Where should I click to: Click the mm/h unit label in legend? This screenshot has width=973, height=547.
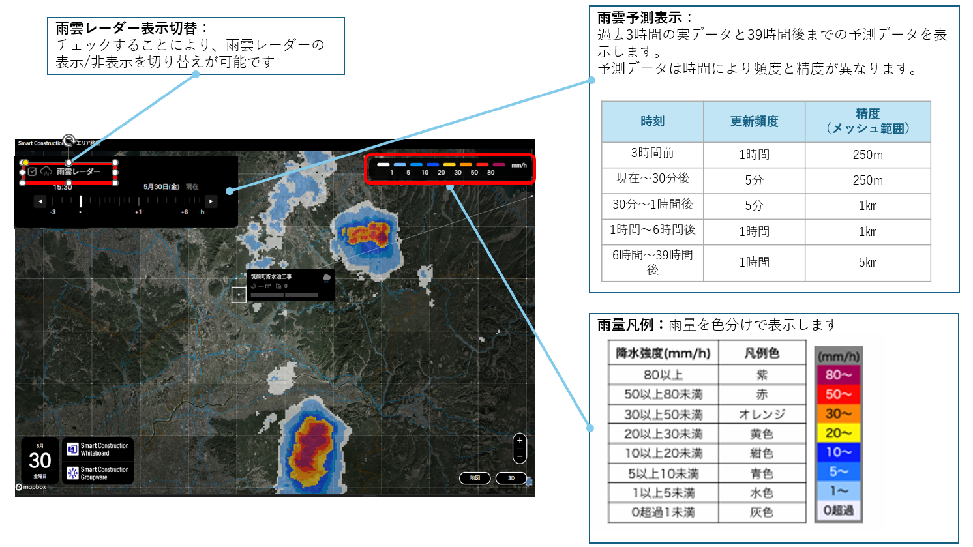pos(519,166)
